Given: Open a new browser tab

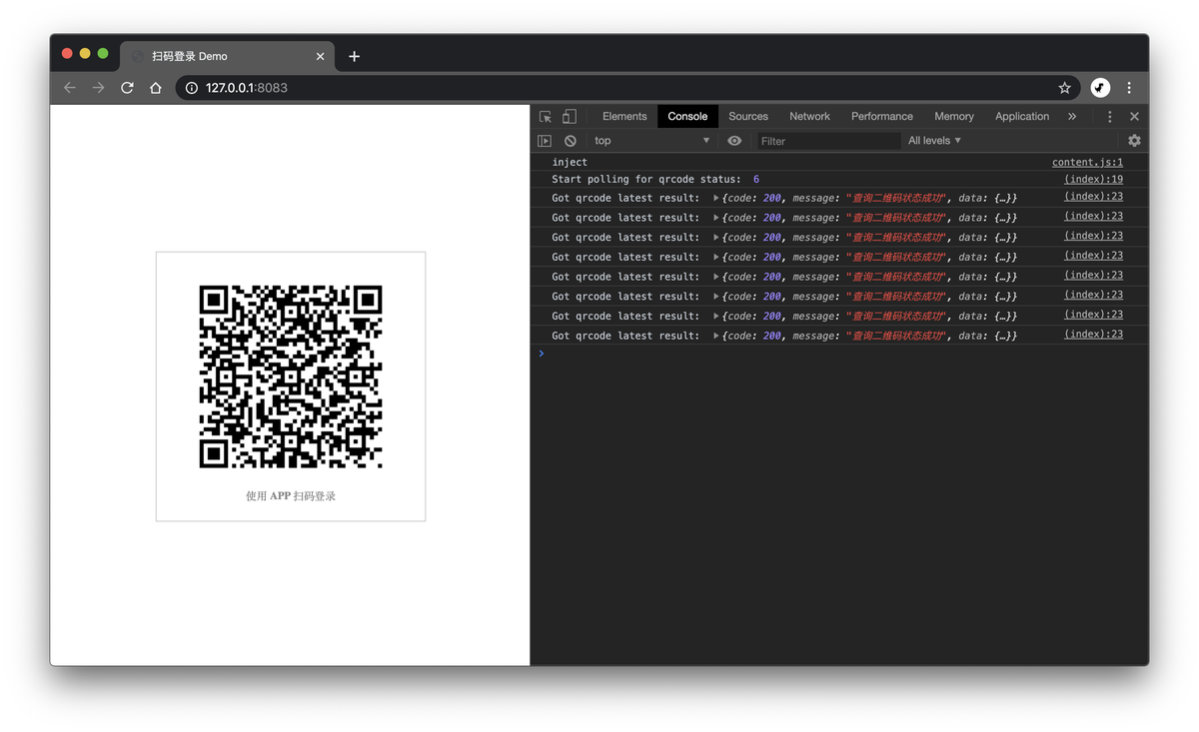Looking at the screenshot, I should 354,57.
